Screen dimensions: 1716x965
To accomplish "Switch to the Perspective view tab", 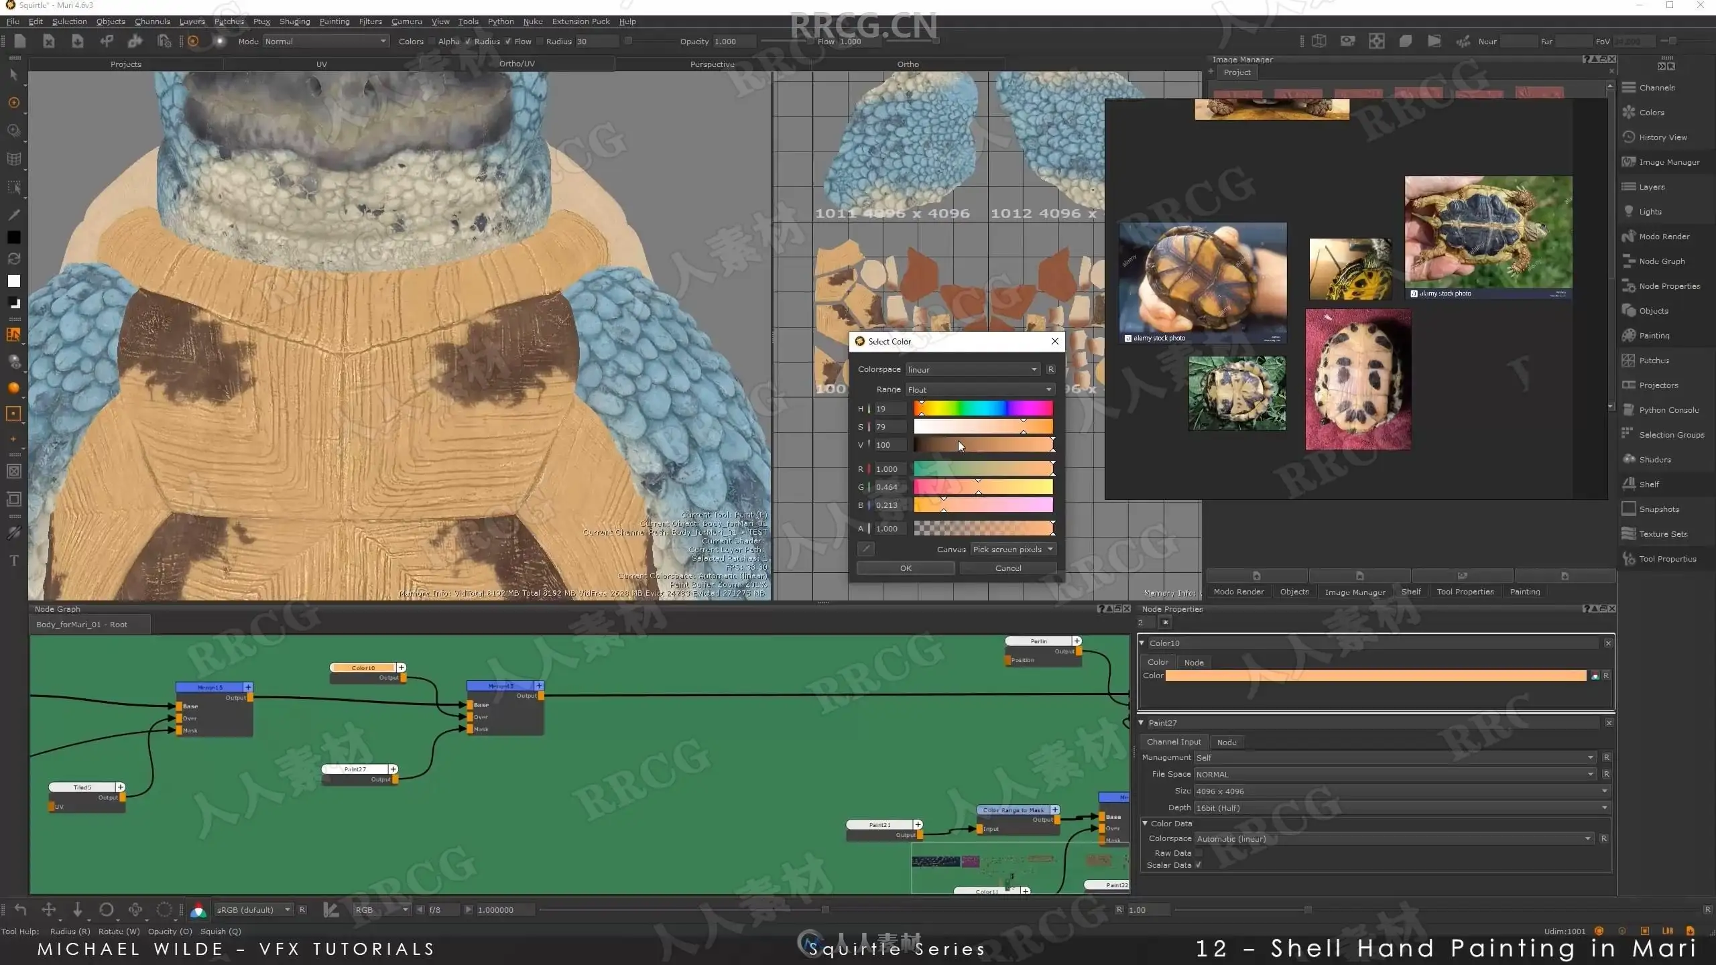I will pyautogui.click(x=712, y=64).
